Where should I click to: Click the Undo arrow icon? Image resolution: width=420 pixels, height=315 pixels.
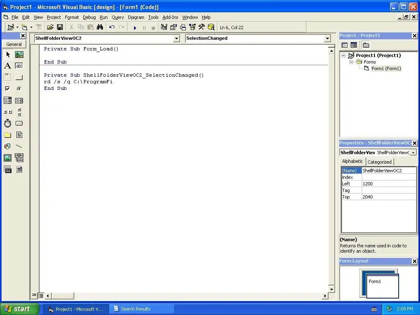[112, 27]
